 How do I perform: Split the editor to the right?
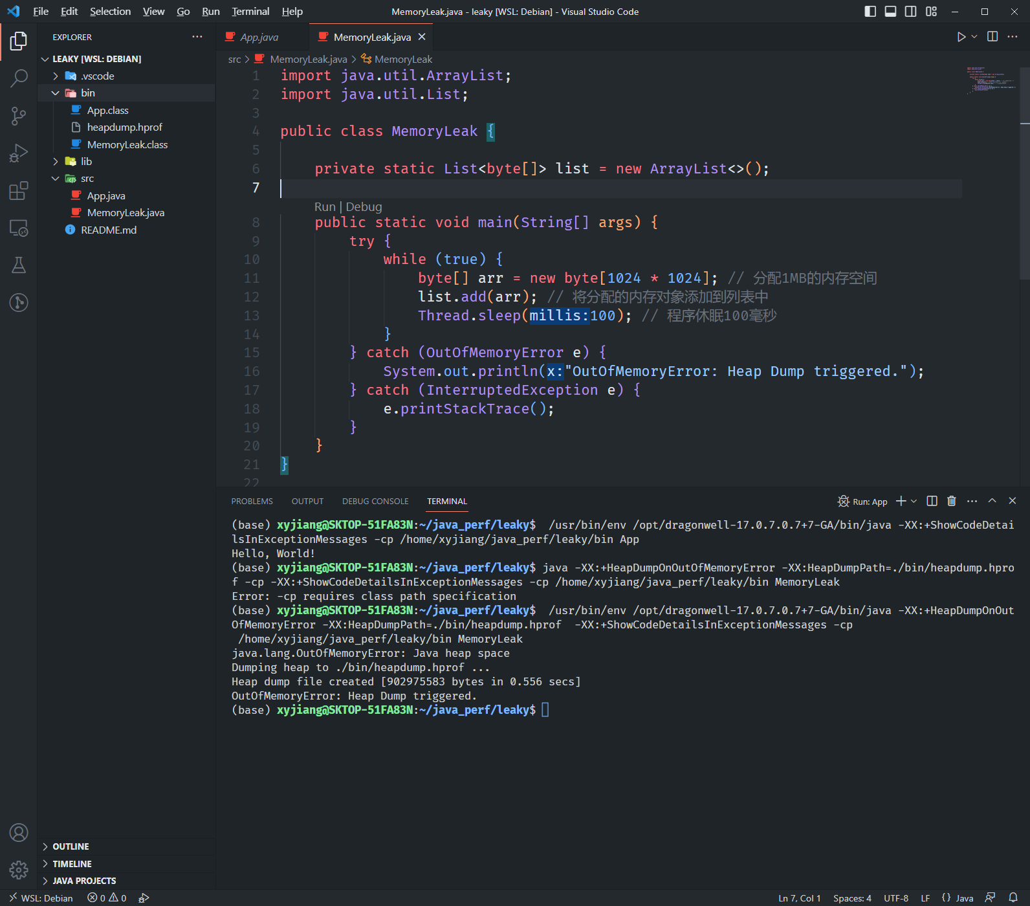992,37
